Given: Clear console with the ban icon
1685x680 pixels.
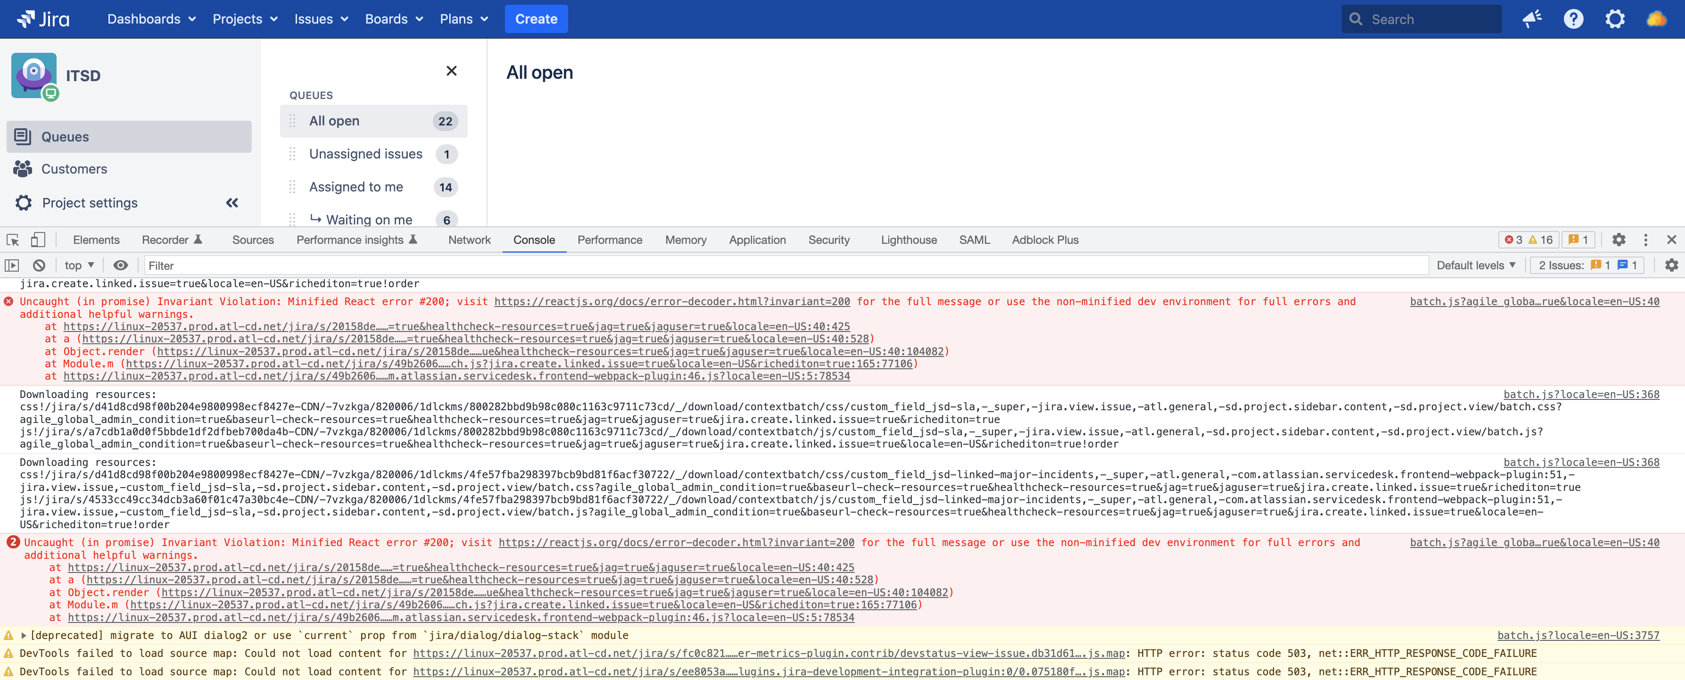Looking at the screenshot, I should (x=39, y=265).
